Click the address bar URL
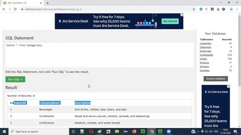241x135 pixels. (x=53, y=9)
